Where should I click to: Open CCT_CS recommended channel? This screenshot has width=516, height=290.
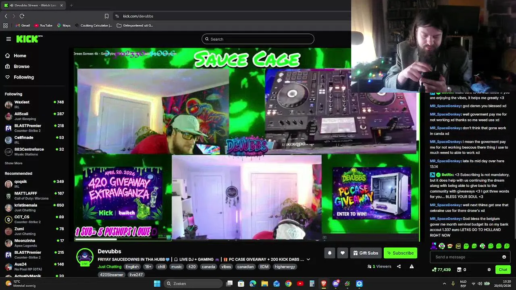pos(34,219)
